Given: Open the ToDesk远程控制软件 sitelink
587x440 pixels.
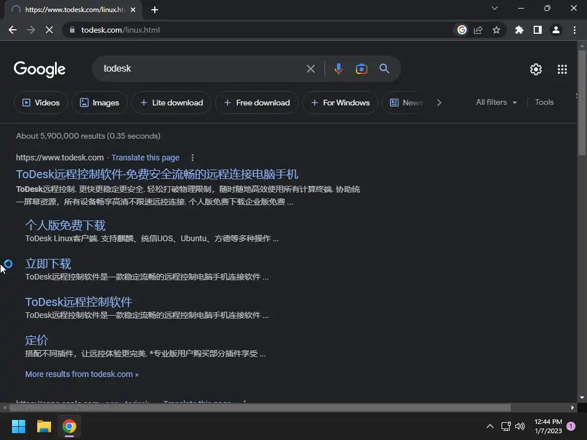Looking at the screenshot, I should coord(79,302).
